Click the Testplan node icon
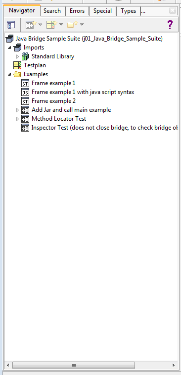This screenshot has width=181, height=375. [x=17, y=65]
